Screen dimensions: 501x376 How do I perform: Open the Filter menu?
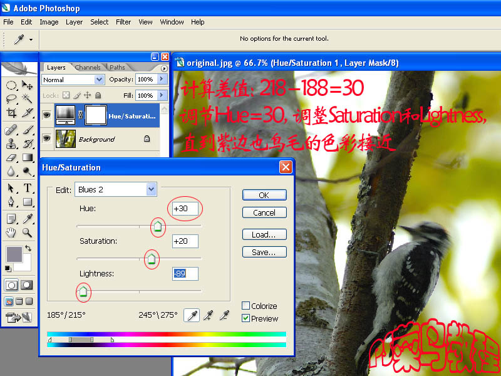(123, 22)
